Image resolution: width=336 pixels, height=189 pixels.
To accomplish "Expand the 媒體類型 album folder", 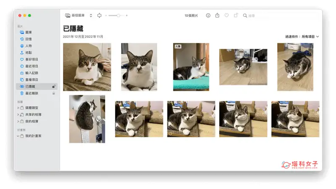I will [x=18, y=108].
